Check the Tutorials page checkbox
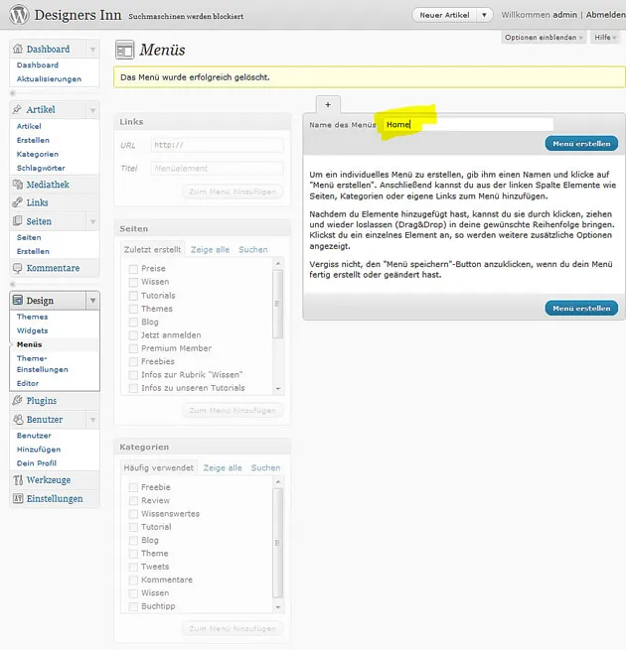 (133, 296)
